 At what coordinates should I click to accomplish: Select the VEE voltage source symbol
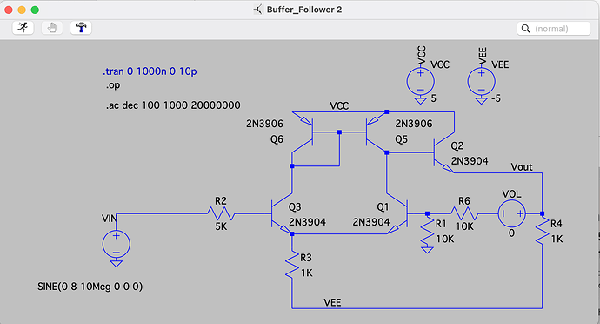click(482, 82)
